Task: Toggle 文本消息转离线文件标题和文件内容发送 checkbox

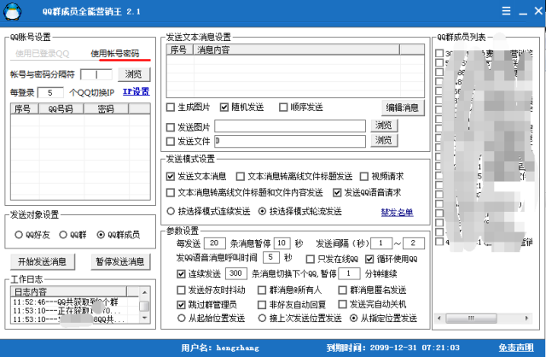Action: click(171, 192)
